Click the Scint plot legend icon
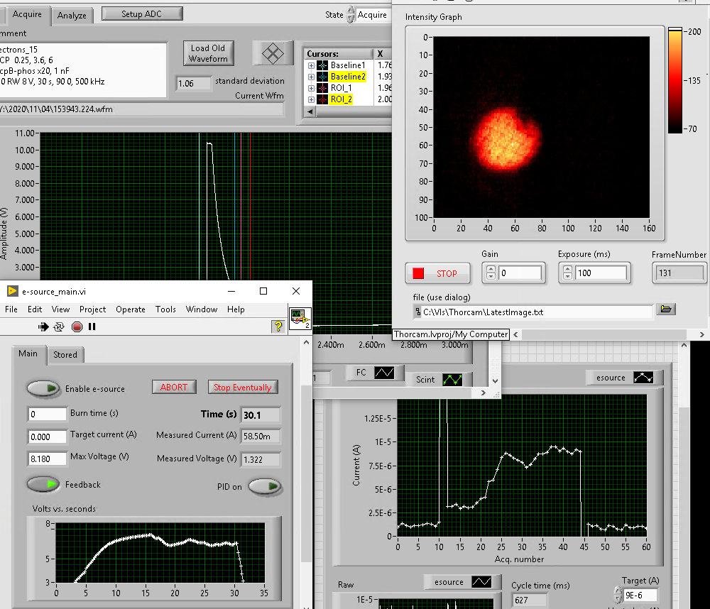This screenshot has height=609, width=710. 452,380
